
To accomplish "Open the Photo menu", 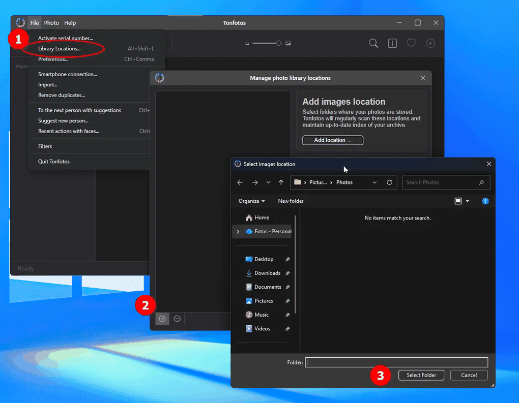I will 51,23.
